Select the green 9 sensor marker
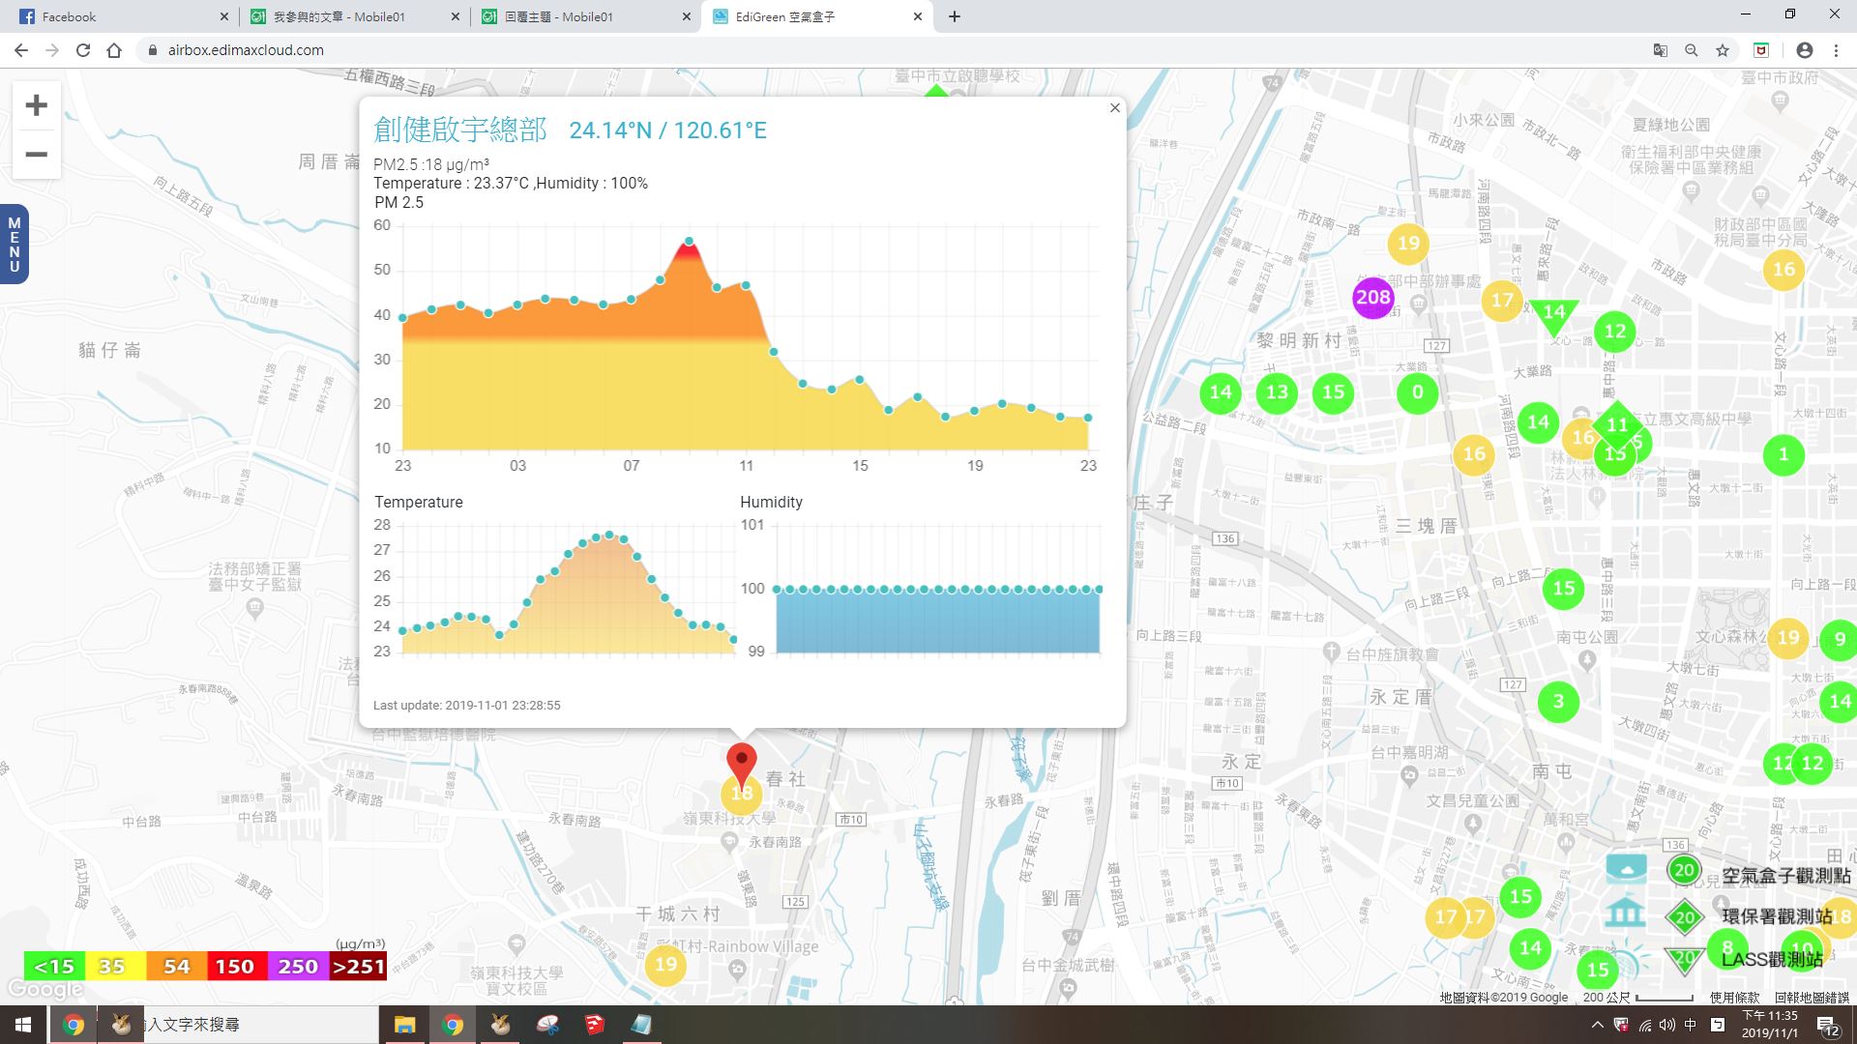1857x1044 pixels. tap(1840, 639)
